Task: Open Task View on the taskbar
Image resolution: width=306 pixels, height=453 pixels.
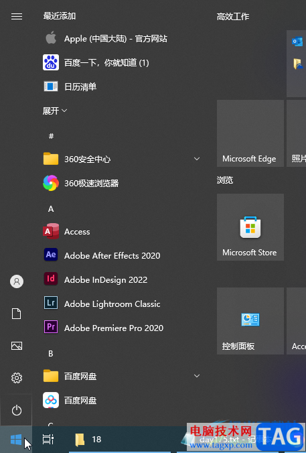Action: click(x=48, y=440)
